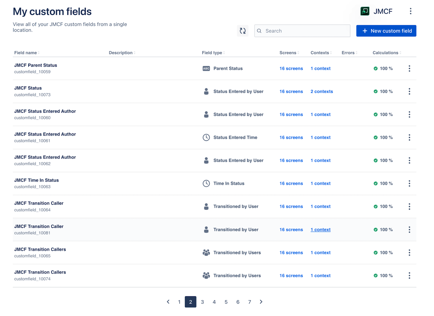Image resolution: width=434 pixels, height=316 pixels.
Task: Sort the table by Calculations
Action: pyautogui.click(x=387, y=53)
